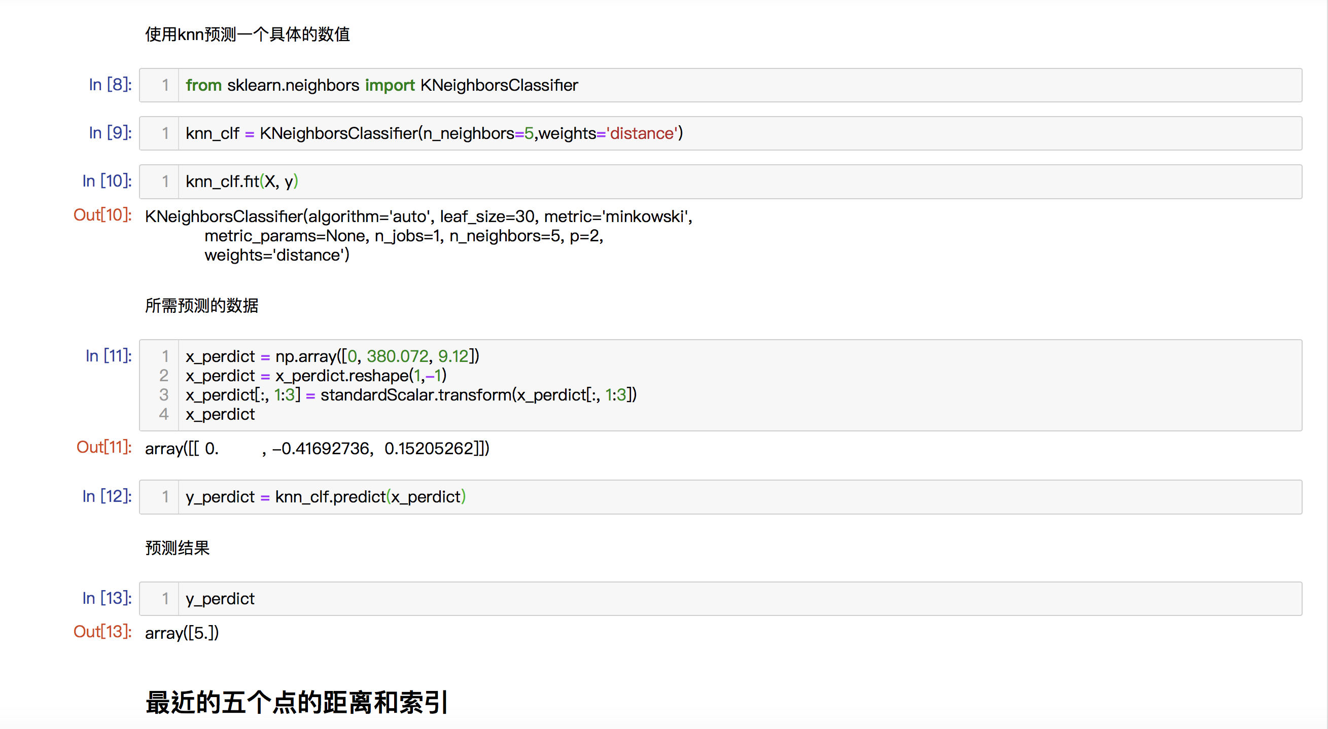This screenshot has width=1328, height=729.
Task: Click the In [8]: prompt label
Action: (110, 85)
